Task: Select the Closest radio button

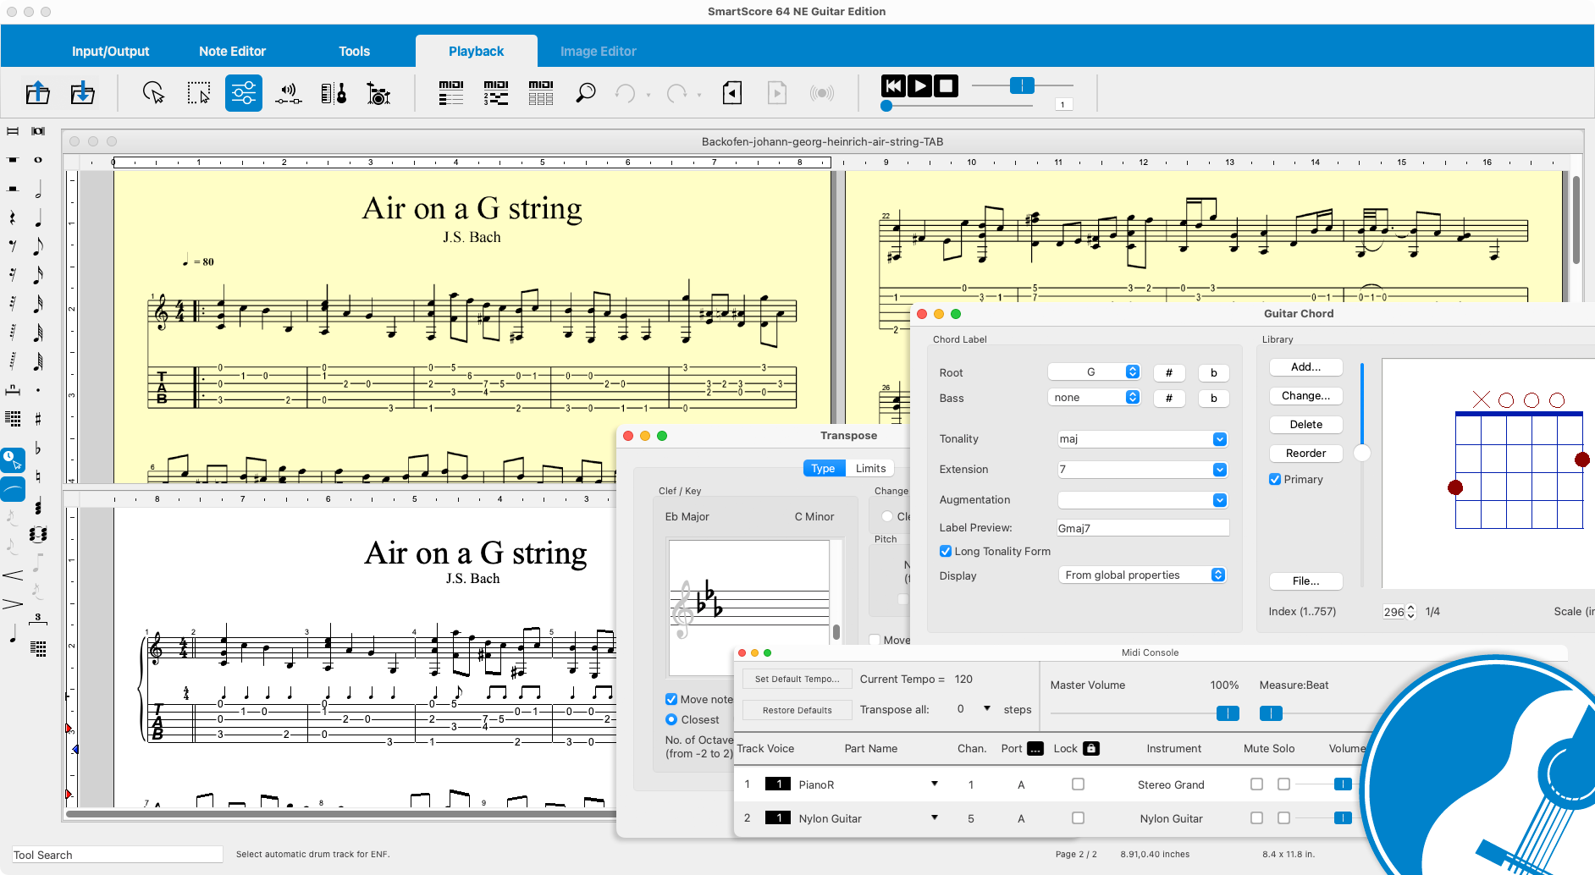Action: coord(671,719)
